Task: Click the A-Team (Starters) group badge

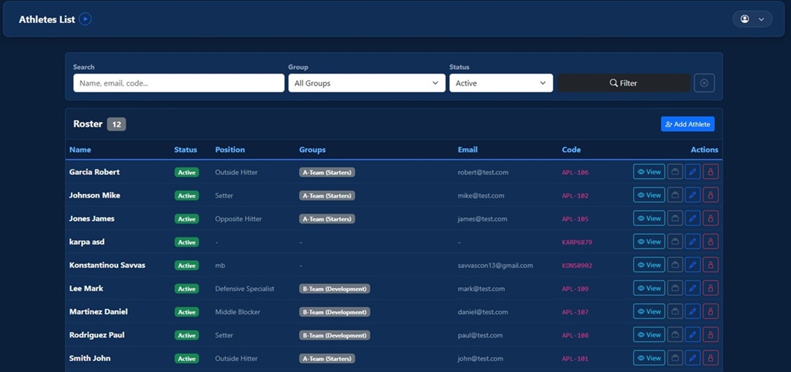Action: tap(327, 172)
